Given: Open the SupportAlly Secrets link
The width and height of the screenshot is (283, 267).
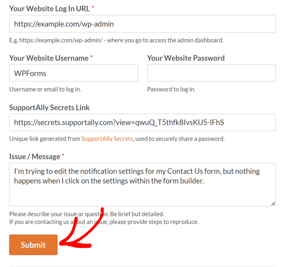Looking at the screenshot, I should pyautogui.click(x=107, y=139).
